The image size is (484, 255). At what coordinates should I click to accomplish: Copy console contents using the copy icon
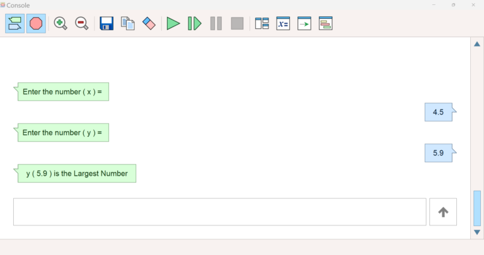click(x=128, y=23)
